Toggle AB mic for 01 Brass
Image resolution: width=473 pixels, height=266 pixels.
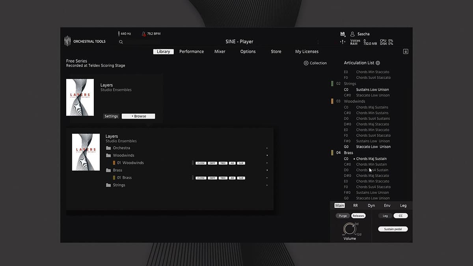(x=232, y=178)
